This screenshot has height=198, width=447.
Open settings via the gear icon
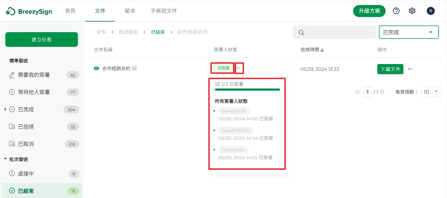click(412, 11)
